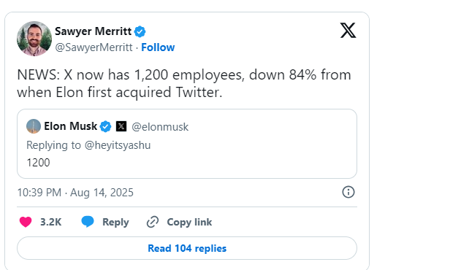Click the Reply text label

tap(115, 222)
